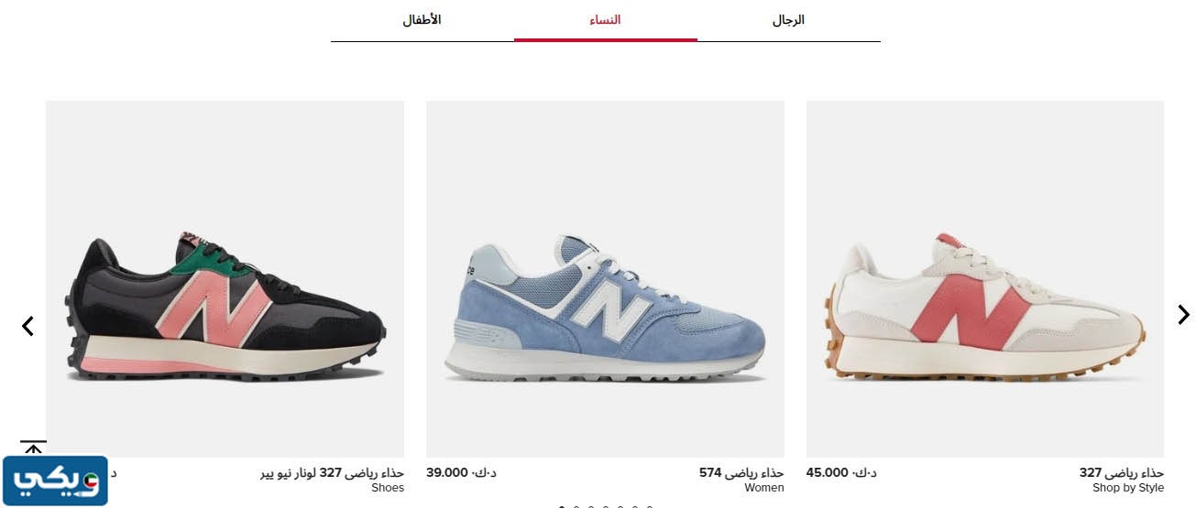
Task: View the blue 574 sneaker image
Action: tap(605, 279)
